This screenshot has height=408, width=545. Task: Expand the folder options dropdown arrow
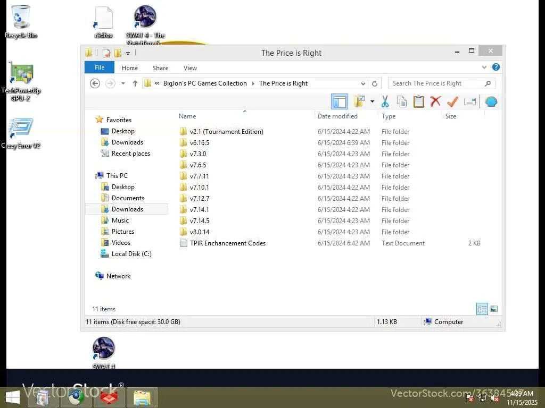pyautogui.click(x=372, y=101)
